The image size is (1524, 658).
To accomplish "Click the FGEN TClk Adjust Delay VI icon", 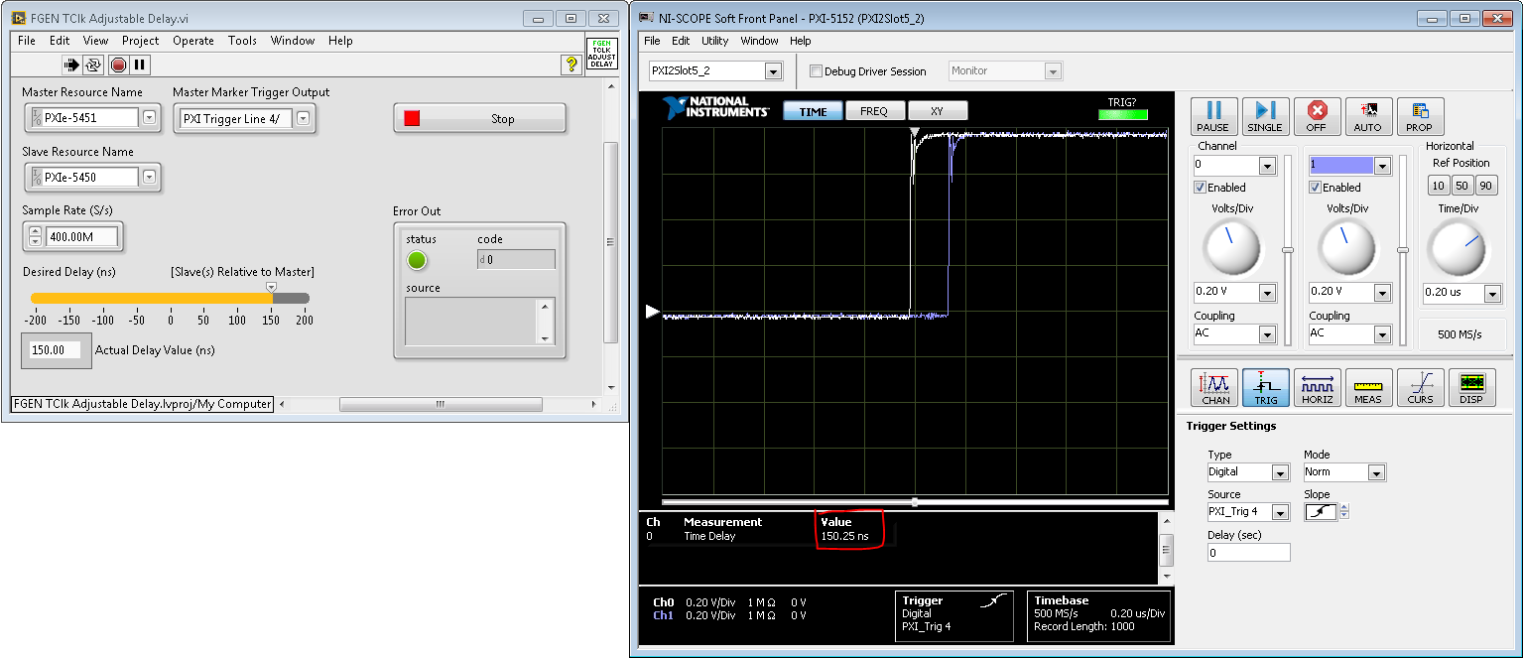I will [601, 54].
